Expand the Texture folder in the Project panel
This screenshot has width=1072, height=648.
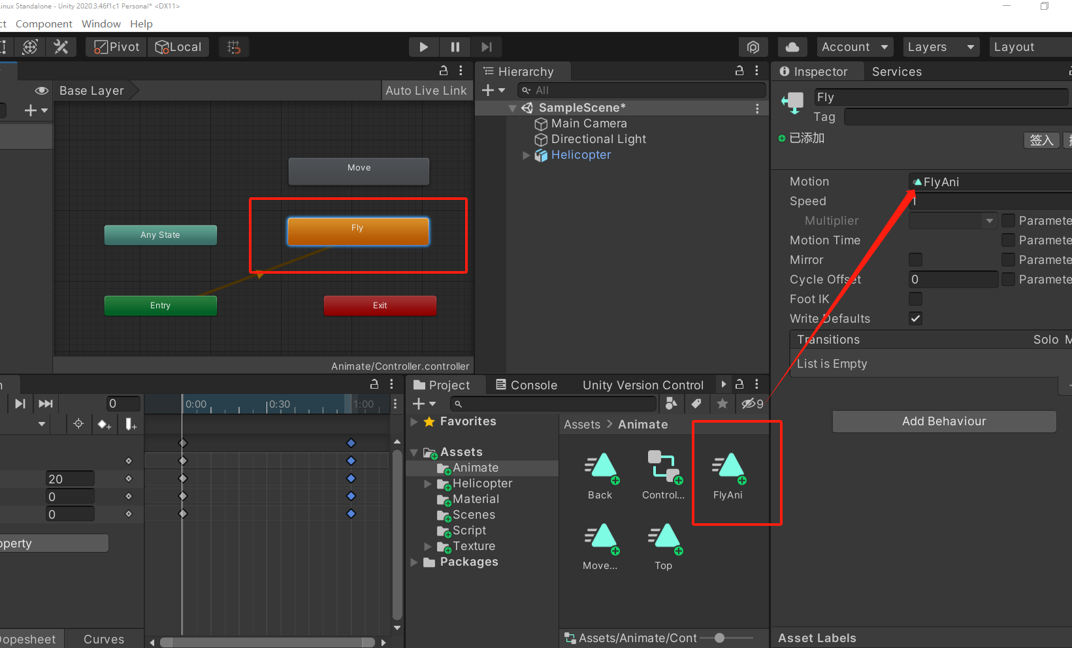428,546
